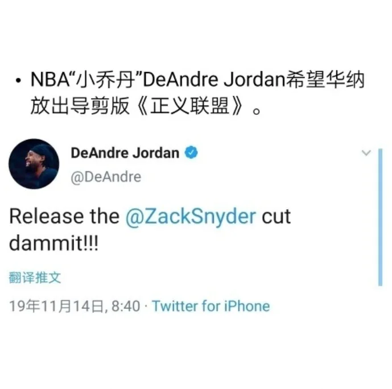Click DeAndre Jordan name in Chinese caption
Image resolution: width=392 pixels, height=389 pixels.
[x=214, y=80]
